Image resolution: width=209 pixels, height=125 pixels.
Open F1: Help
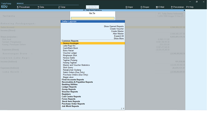(x=190, y=7)
